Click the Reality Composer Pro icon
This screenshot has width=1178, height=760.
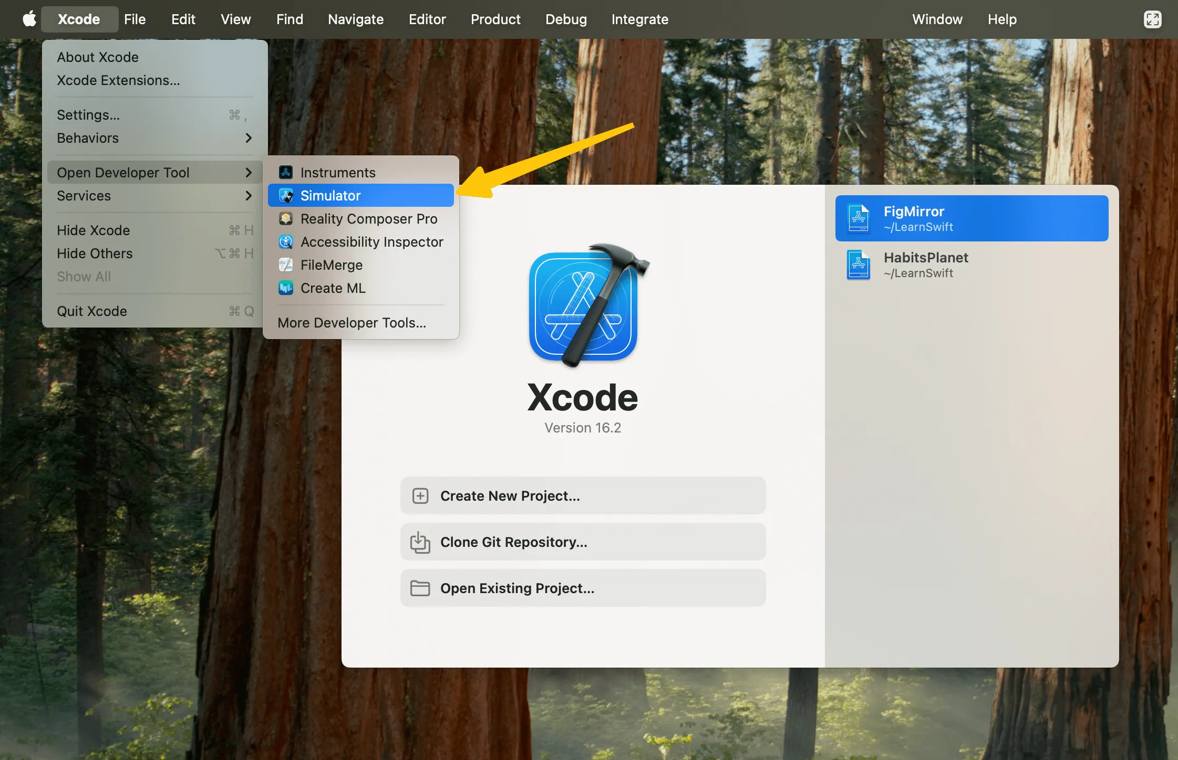coord(286,218)
